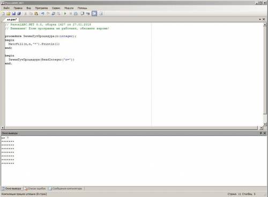The image size is (268, 197).
Task: Switch to the Сообщения компилятора tab
Action: pos(65,188)
